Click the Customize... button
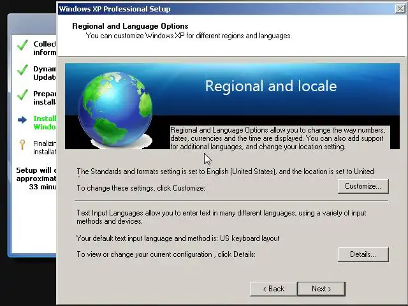 tap(363, 186)
